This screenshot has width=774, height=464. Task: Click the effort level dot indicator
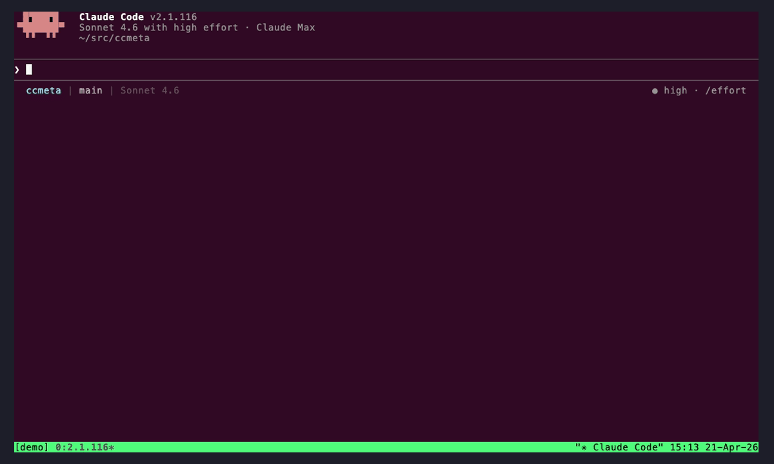[x=655, y=91]
